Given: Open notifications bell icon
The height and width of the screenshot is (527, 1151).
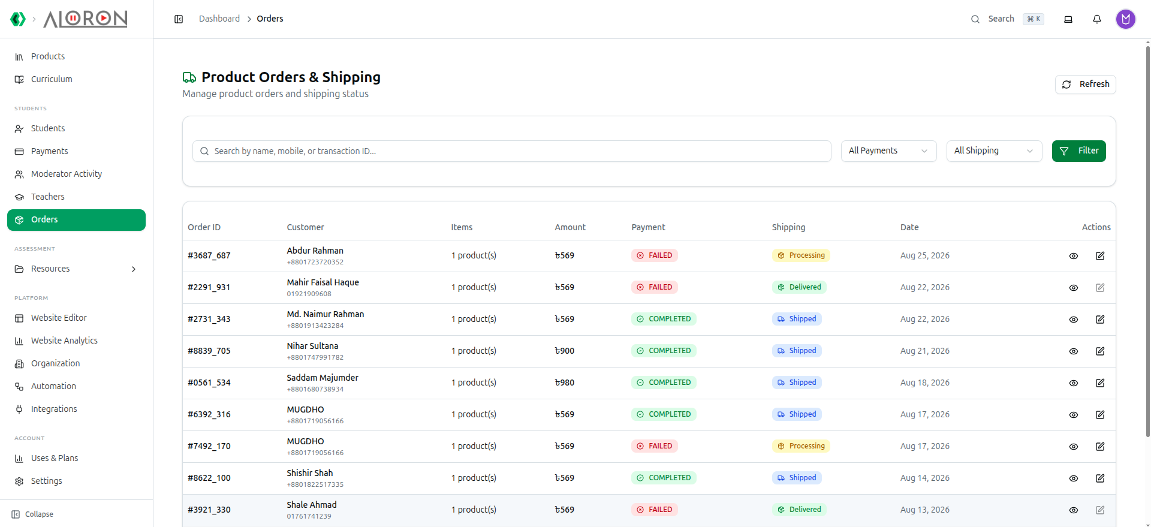Looking at the screenshot, I should tap(1097, 19).
